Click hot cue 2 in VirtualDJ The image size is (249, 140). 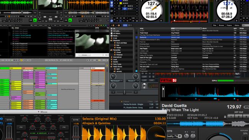pos(239,117)
